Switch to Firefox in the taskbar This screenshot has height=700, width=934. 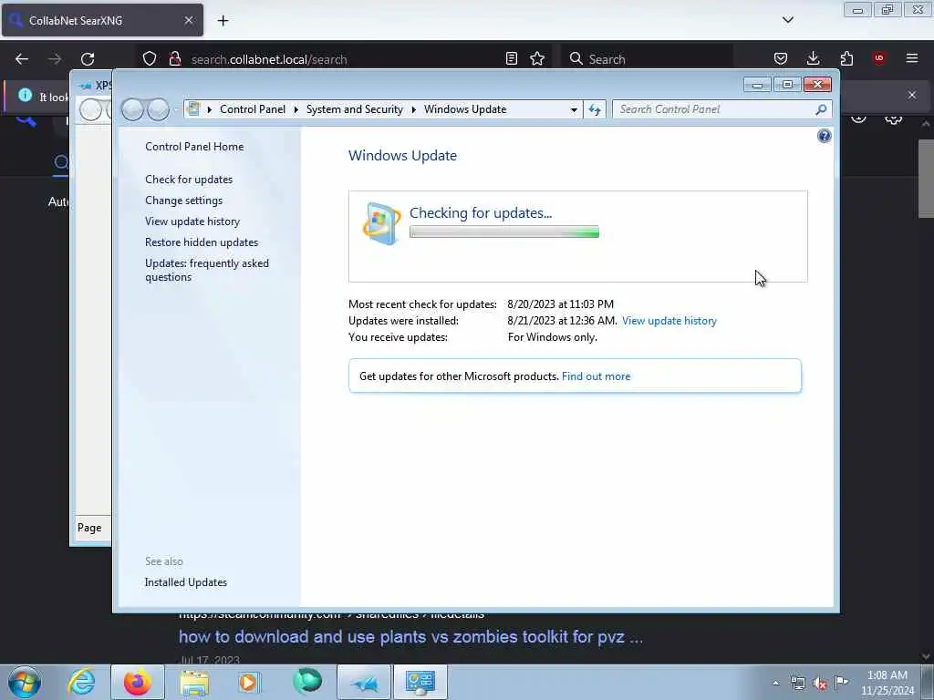138,682
